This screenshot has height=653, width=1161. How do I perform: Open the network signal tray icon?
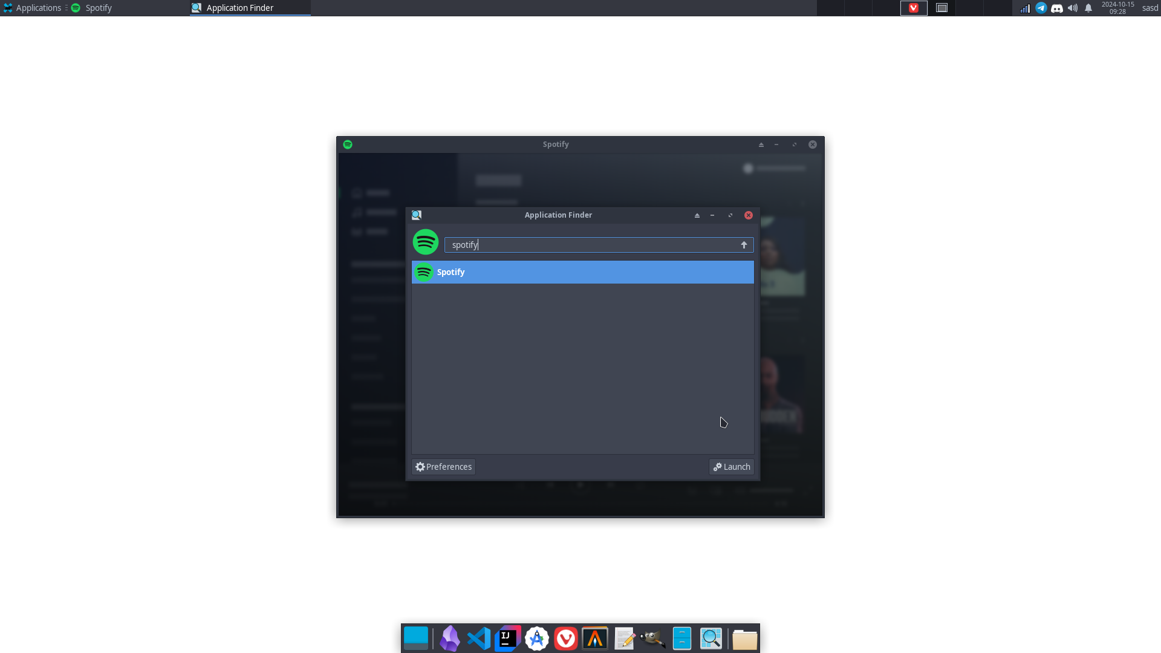point(1025,8)
